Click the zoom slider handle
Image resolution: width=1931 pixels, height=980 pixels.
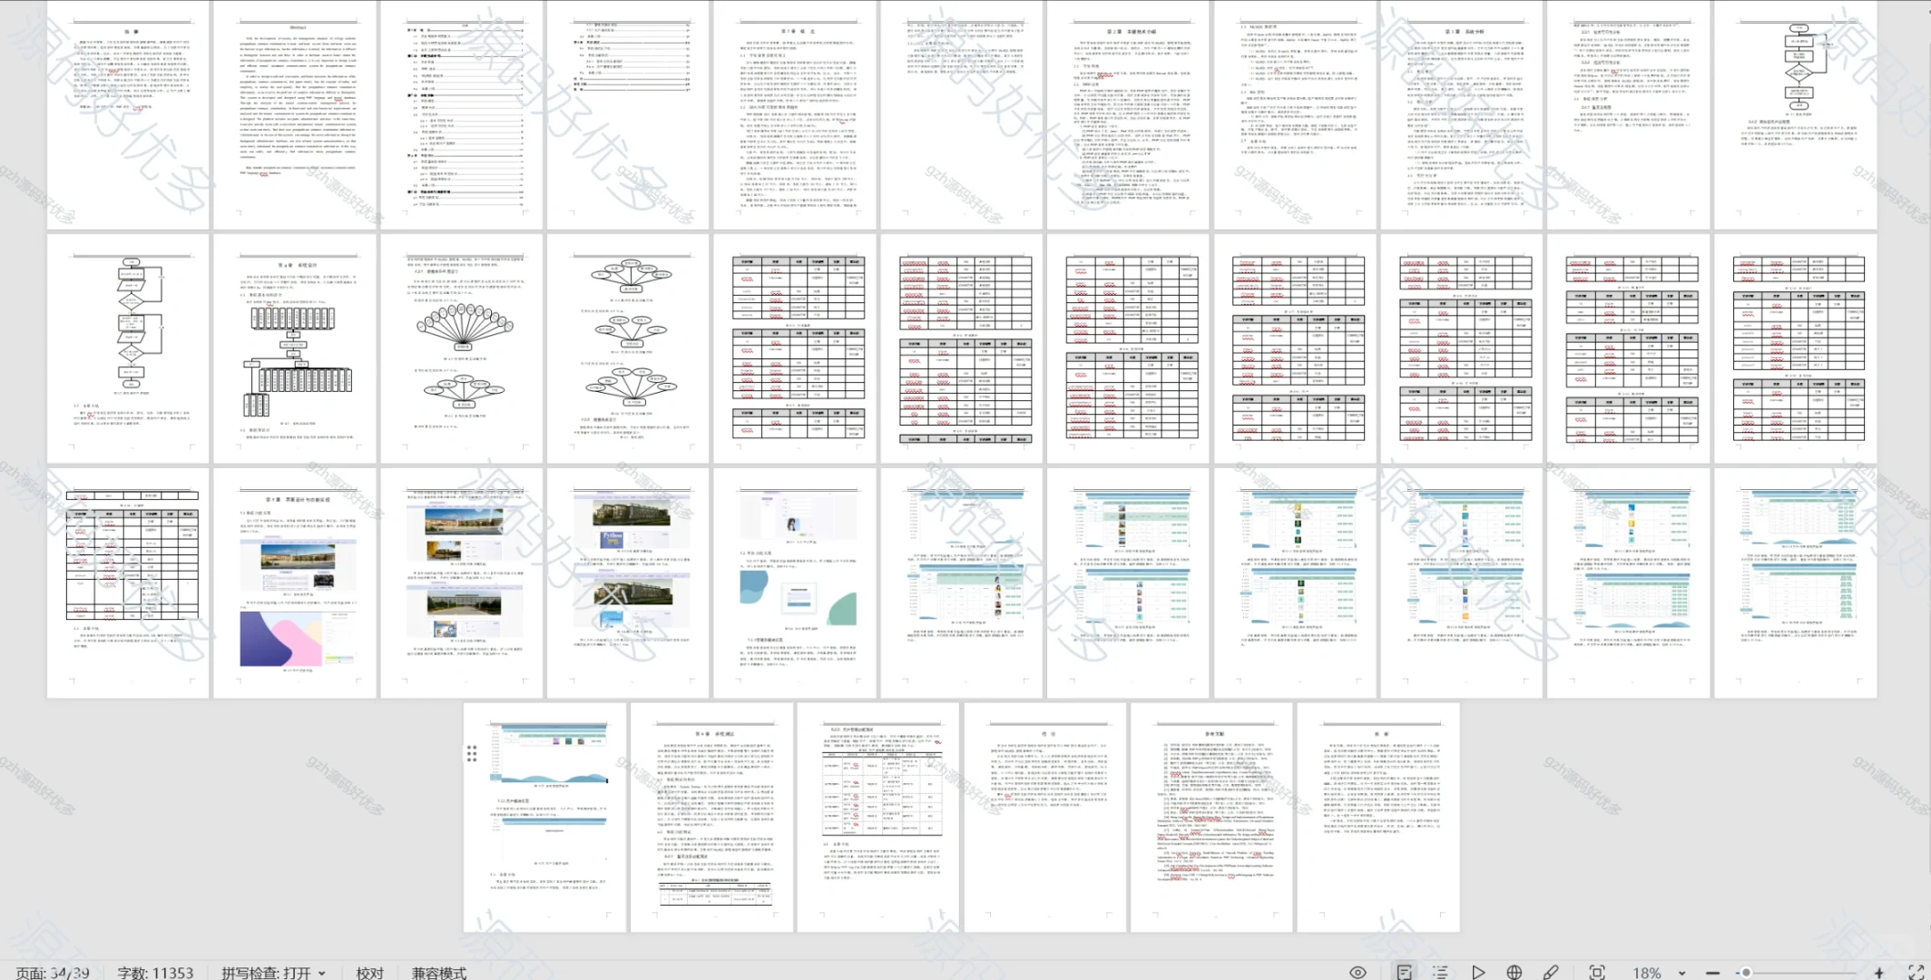(1745, 972)
